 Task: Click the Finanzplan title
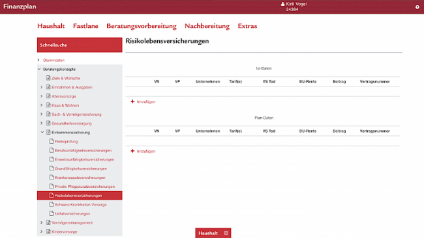coord(20,7)
